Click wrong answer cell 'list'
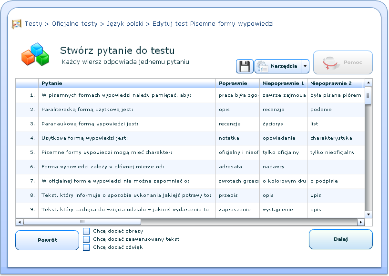 pyautogui.click(x=335, y=124)
